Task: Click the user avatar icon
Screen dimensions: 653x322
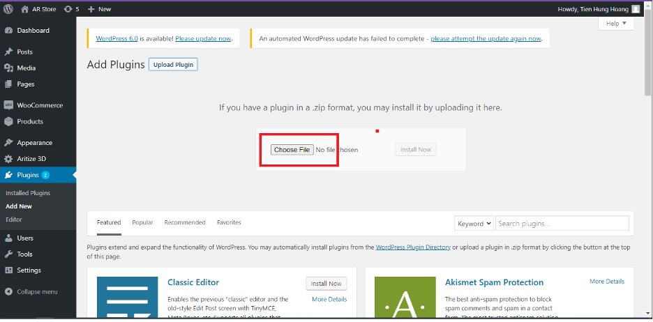Action: pyautogui.click(x=636, y=9)
